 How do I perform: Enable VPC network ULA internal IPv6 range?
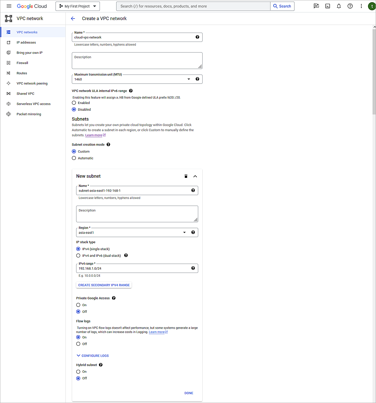tap(74, 103)
